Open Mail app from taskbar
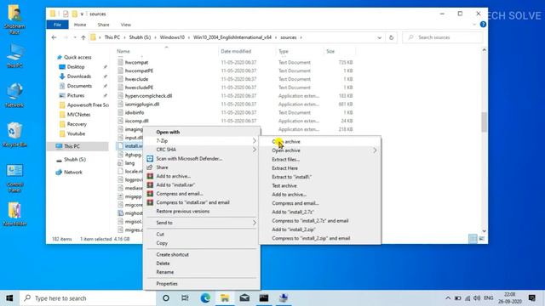Viewport: 545px width, 306px height. click(x=244, y=298)
